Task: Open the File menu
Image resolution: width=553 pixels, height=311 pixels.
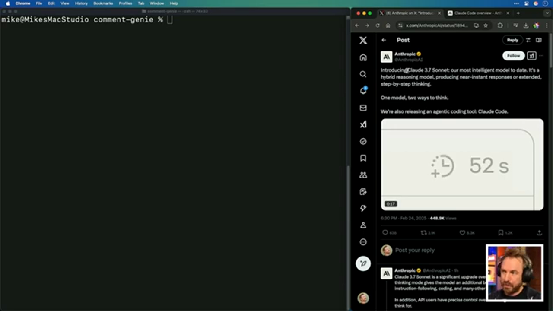Action: click(x=39, y=3)
